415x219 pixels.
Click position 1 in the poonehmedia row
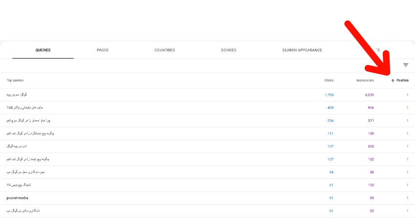tap(407, 198)
